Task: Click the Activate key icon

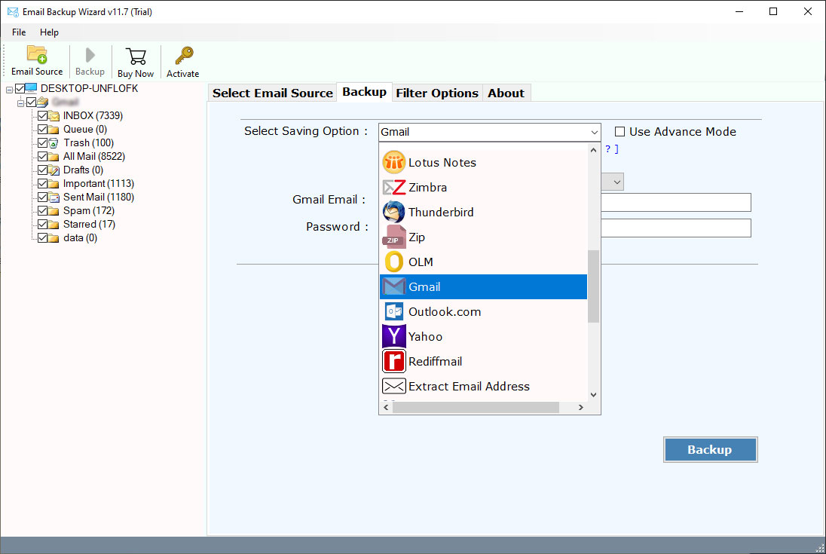Action: click(x=184, y=55)
